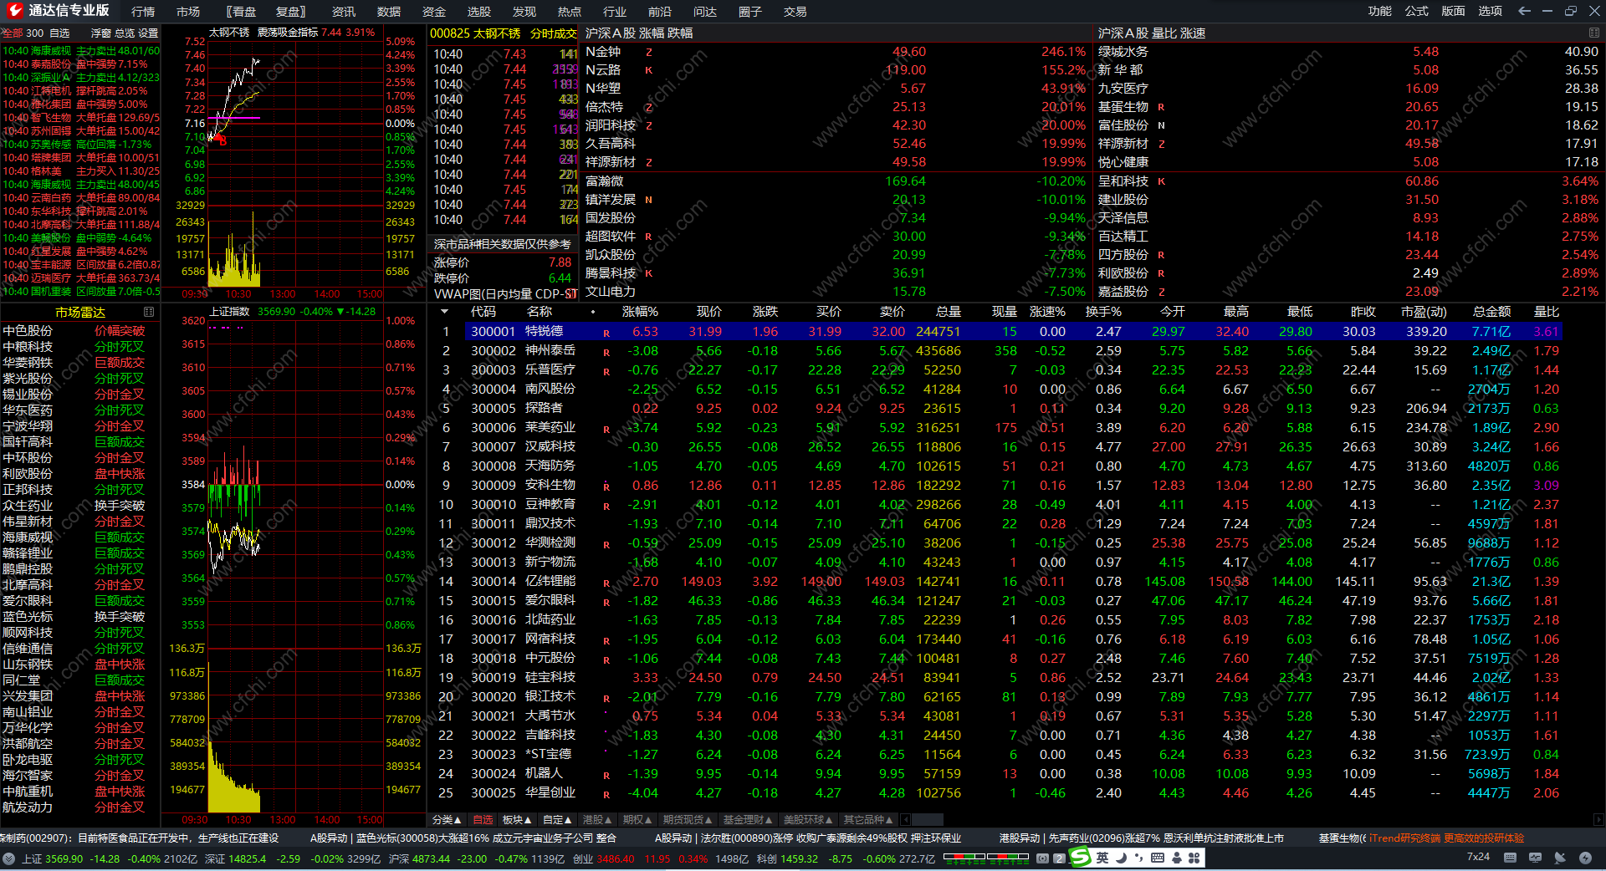Click the right arrow of the horizontal scrollbar

pos(1598,820)
